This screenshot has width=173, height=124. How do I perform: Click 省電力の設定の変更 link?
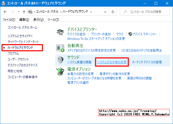(80, 74)
